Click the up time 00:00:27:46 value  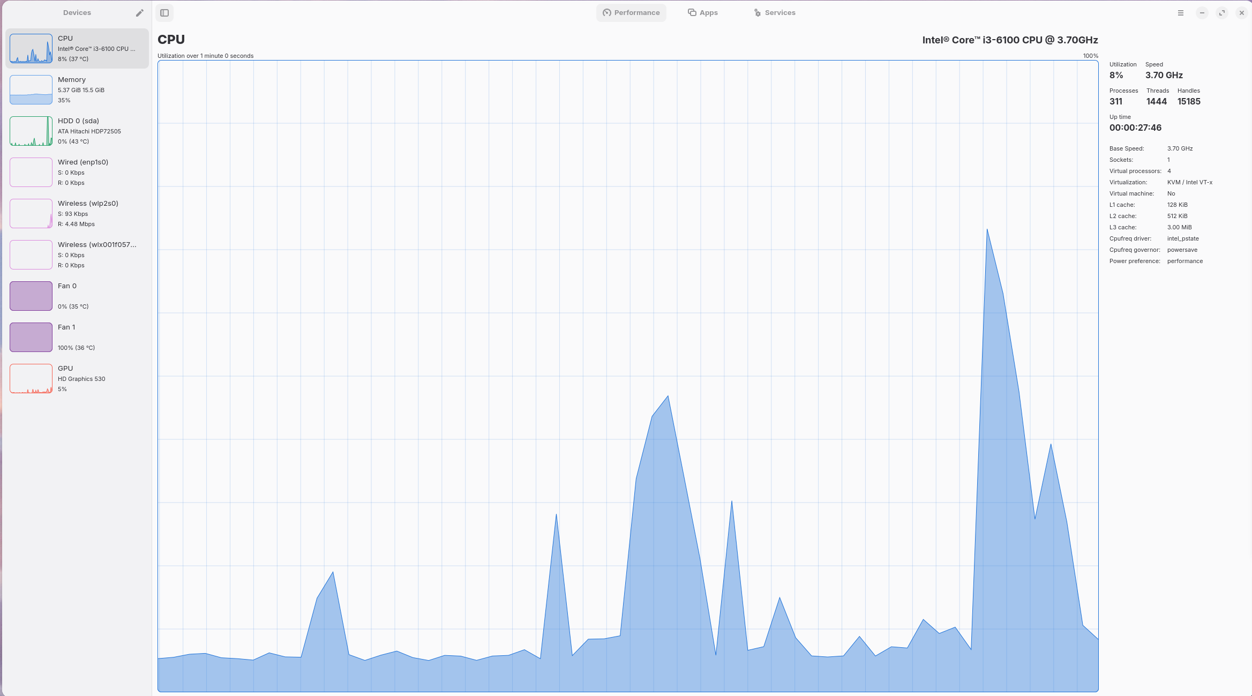[1135, 128]
